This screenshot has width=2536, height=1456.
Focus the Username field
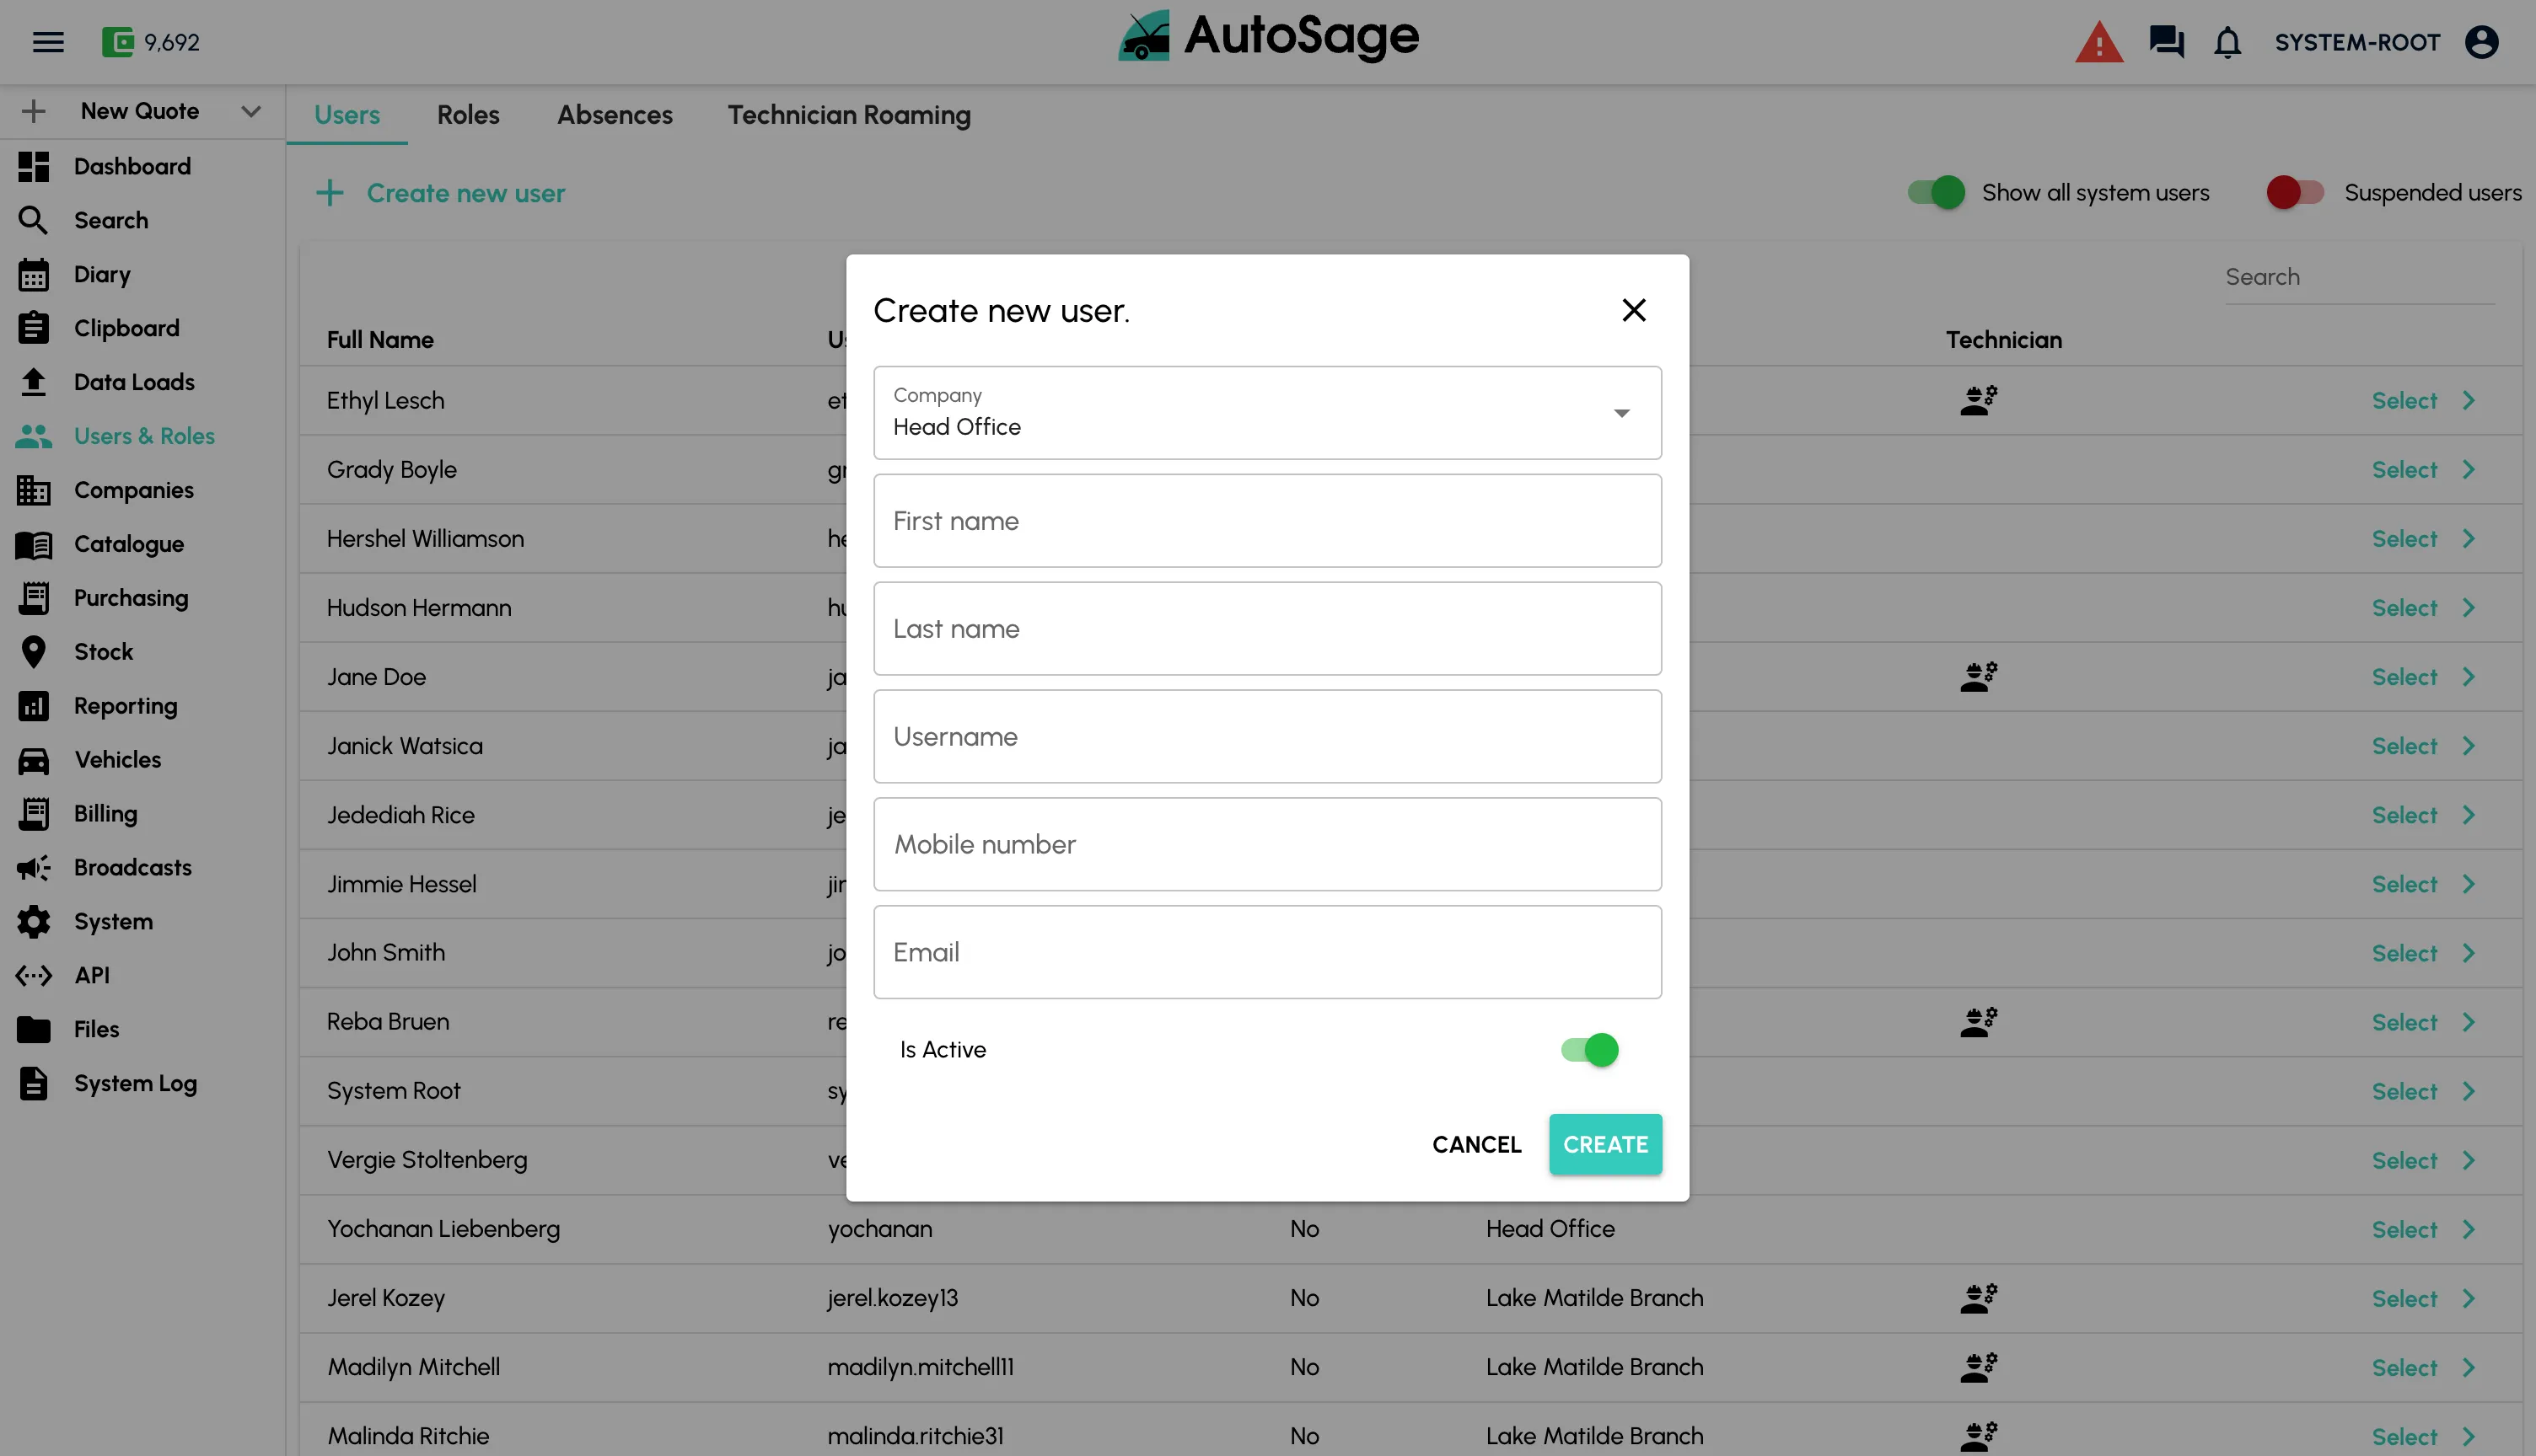click(x=1267, y=737)
